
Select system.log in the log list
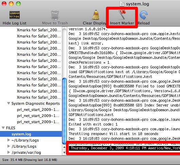pos(31,134)
